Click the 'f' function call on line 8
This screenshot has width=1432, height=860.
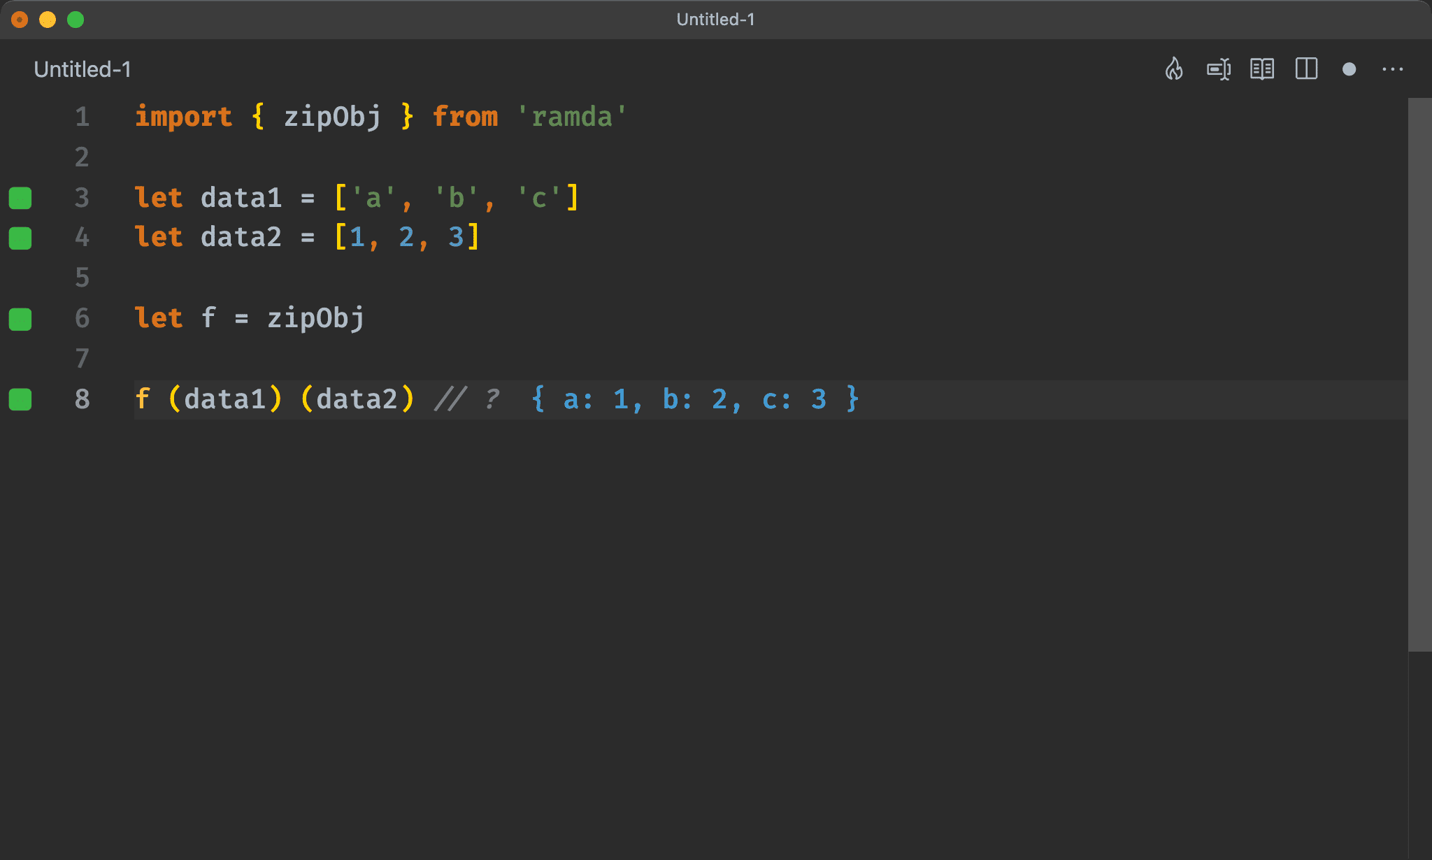click(143, 399)
